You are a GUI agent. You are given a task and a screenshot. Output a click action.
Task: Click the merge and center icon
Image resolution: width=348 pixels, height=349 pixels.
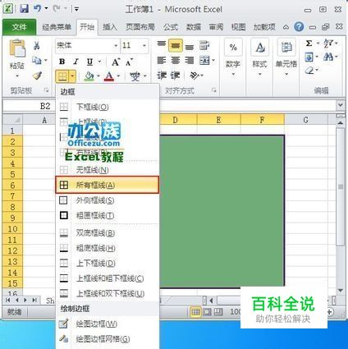point(204,60)
